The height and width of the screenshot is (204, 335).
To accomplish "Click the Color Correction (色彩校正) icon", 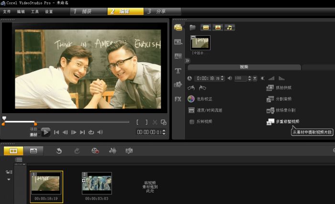I will coord(191,99).
